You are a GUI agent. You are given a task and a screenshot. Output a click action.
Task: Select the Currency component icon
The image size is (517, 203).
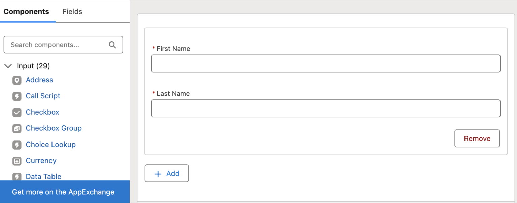tap(17, 161)
